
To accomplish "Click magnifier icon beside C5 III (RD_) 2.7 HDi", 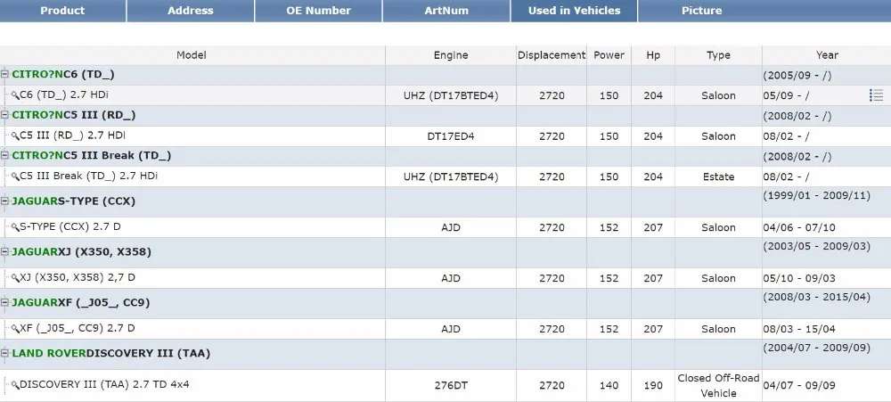I will pyautogui.click(x=15, y=136).
